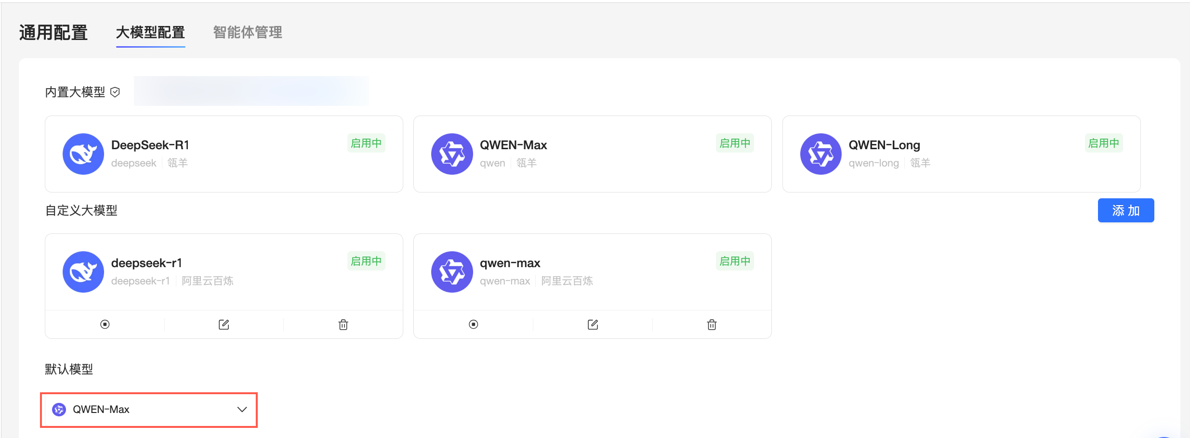The width and height of the screenshot is (1190, 438).
Task: Click the custom deepseek-r1 whale logo
Action: point(83,272)
